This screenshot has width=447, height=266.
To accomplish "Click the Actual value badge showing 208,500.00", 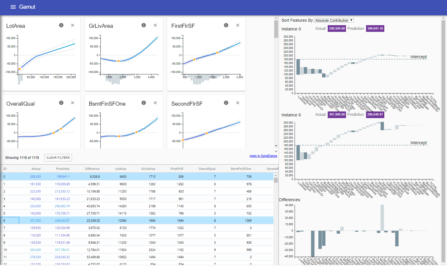I will pos(337,28).
